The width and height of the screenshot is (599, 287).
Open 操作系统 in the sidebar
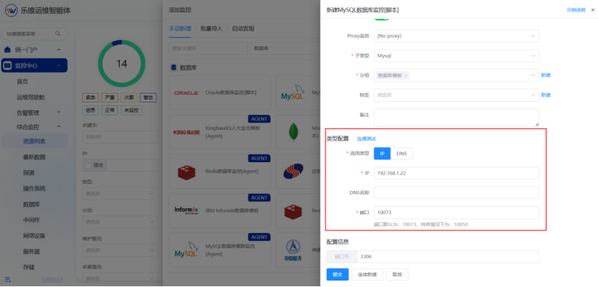coord(35,188)
